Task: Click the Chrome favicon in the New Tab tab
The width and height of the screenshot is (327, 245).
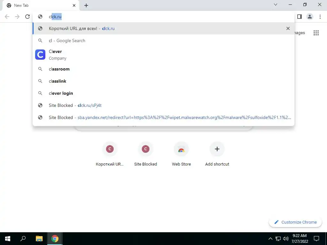Action: [x=9, y=5]
